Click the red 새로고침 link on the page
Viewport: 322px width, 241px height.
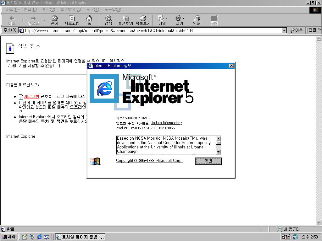tap(32, 96)
